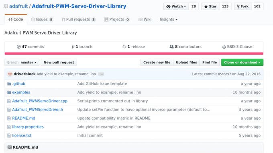Click the eye icon in the Watch button
The width and height of the screenshot is (273, 153).
click(168, 6)
